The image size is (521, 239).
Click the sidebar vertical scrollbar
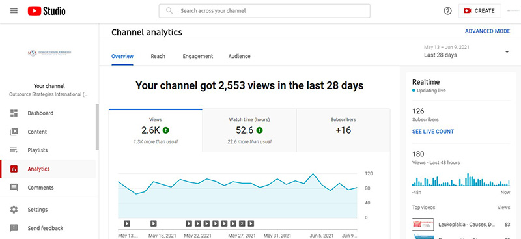tap(97, 127)
